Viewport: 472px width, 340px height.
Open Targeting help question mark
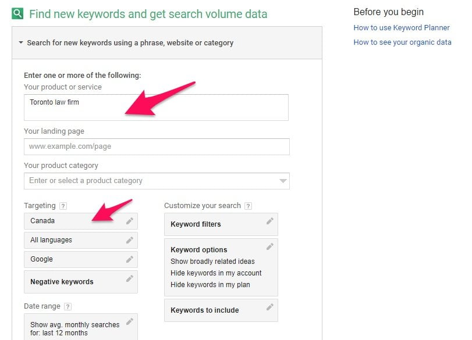tap(63, 206)
